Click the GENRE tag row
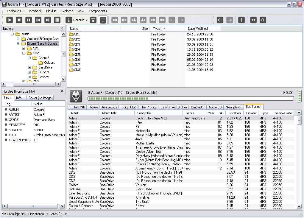This screenshot has height=218, width=304. 33,120
